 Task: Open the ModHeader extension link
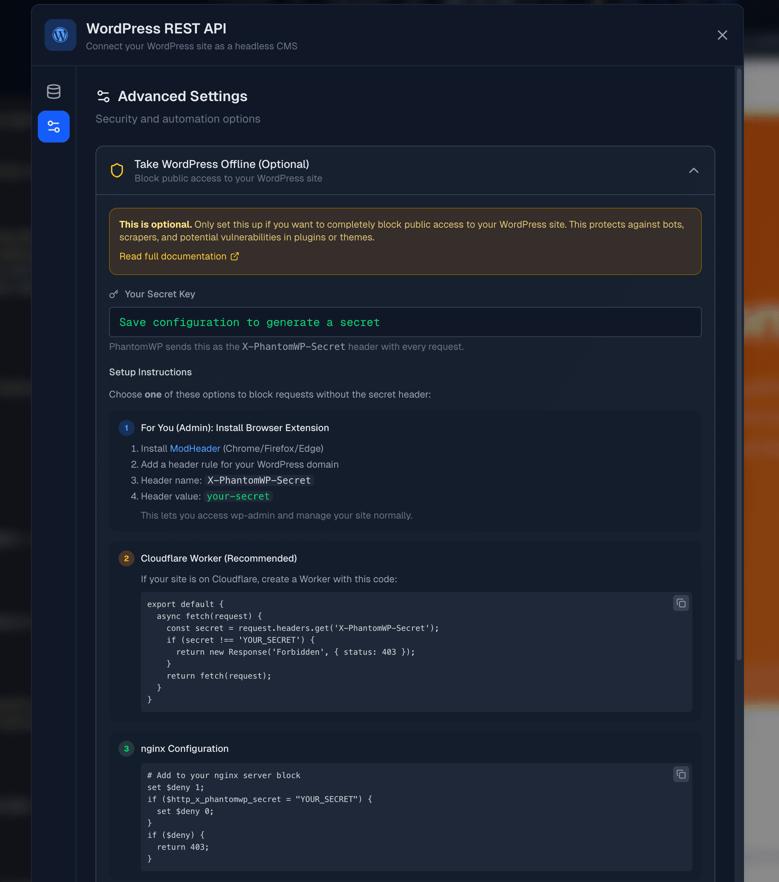click(x=195, y=448)
